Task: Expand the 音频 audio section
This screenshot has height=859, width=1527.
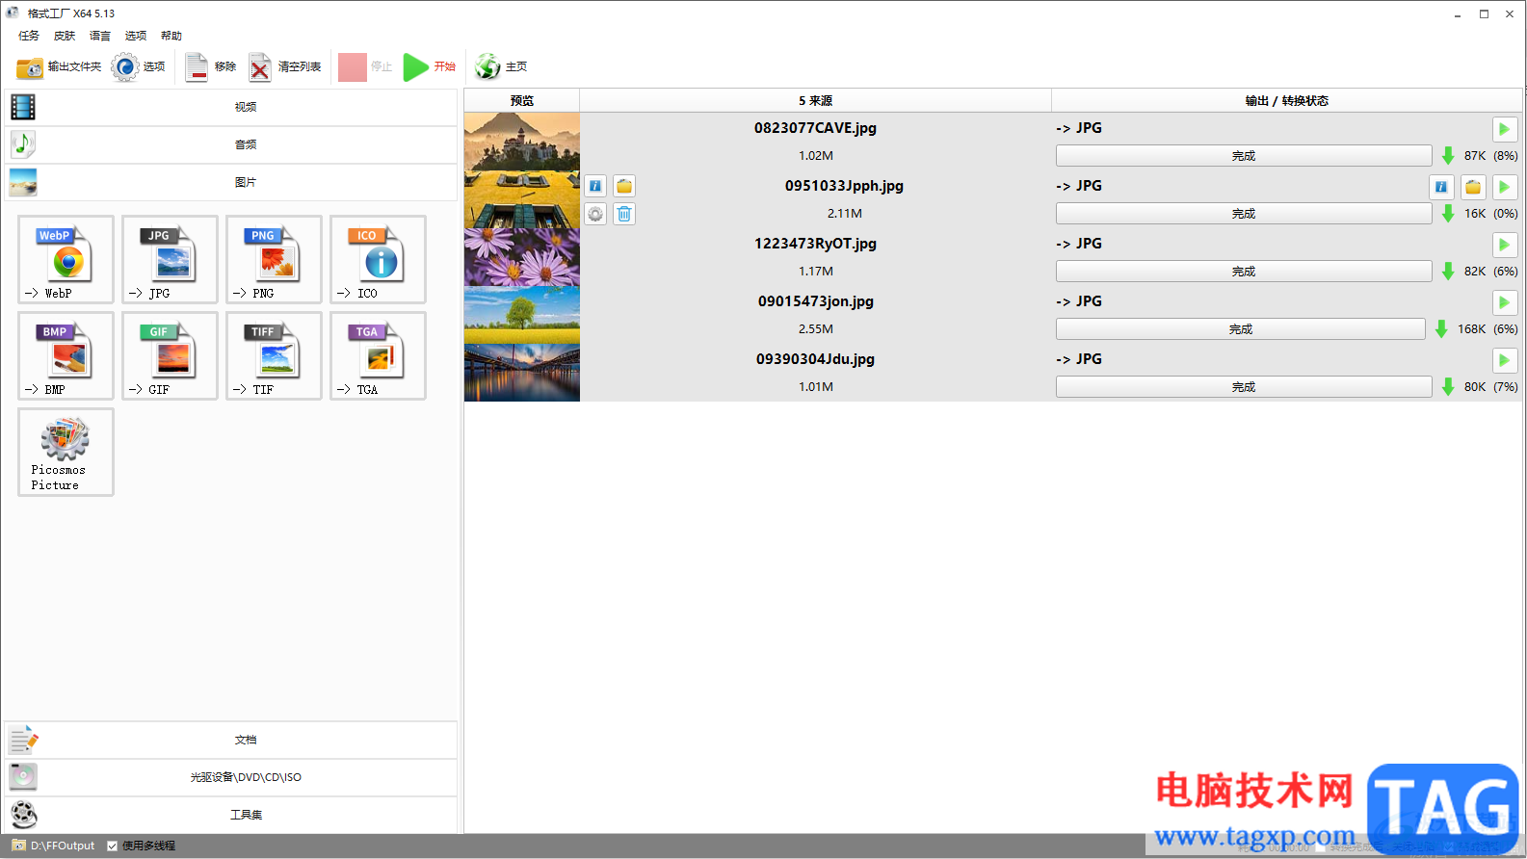Action: coord(231,144)
